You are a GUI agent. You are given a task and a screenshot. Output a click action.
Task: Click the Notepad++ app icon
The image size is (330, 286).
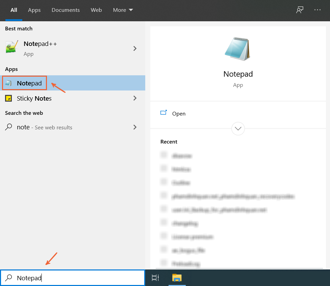pos(11,47)
